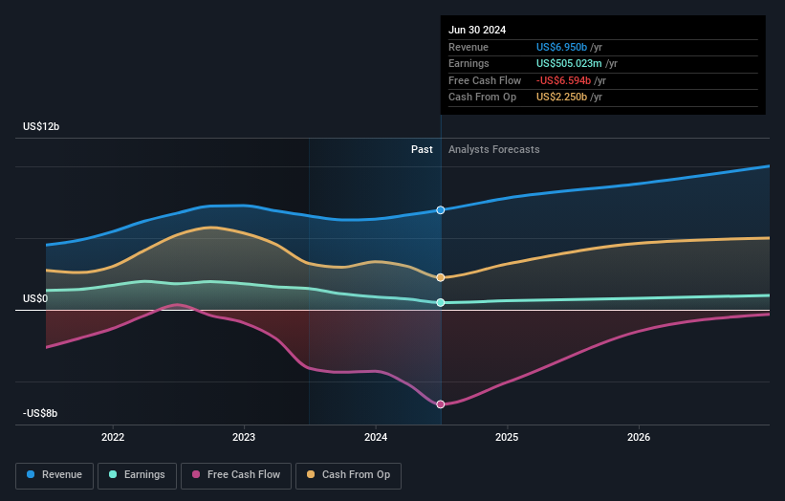Click the Earnings tooltip row label
This screenshot has width=785, height=501.
tap(469, 63)
